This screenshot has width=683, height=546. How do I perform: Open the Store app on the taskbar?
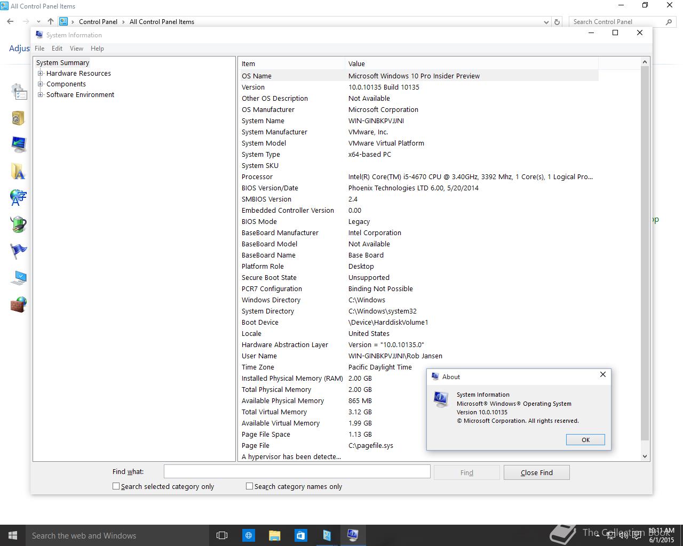300,535
